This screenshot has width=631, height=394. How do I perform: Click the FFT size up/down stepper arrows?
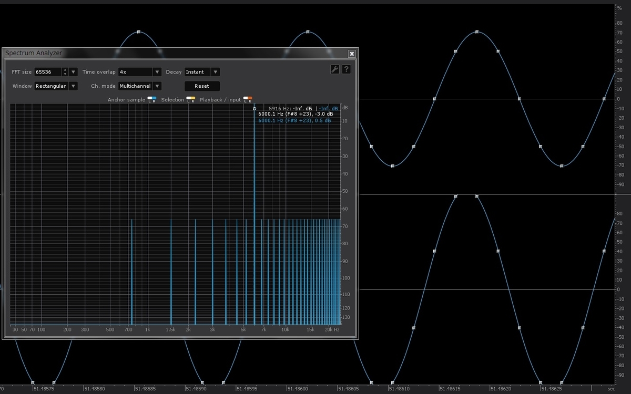pyautogui.click(x=65, y=72)
